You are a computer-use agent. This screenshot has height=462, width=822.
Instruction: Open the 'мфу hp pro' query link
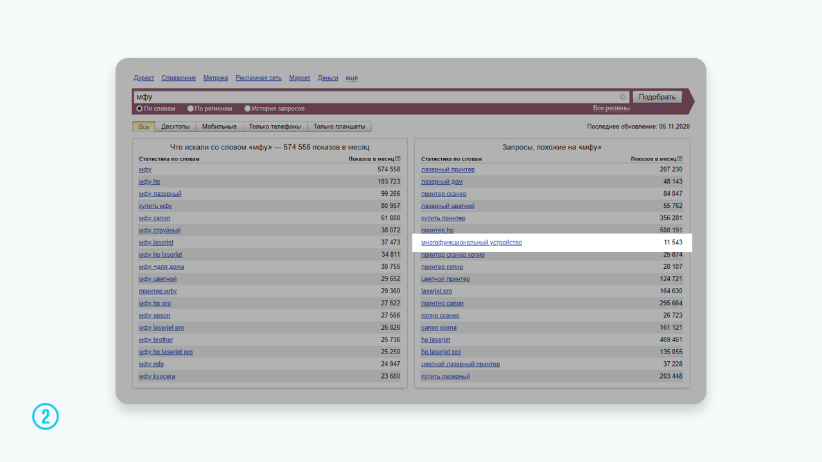click(x=155, y=304)
